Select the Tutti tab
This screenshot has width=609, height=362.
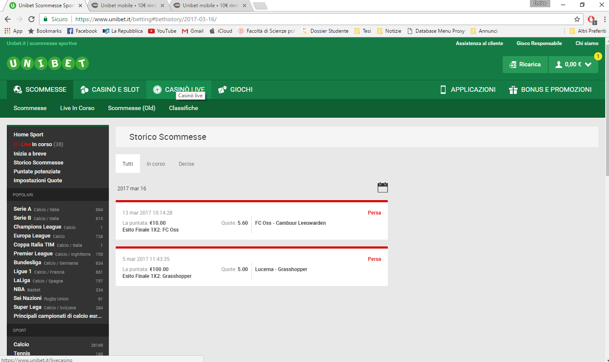click(x=128, y=164)
